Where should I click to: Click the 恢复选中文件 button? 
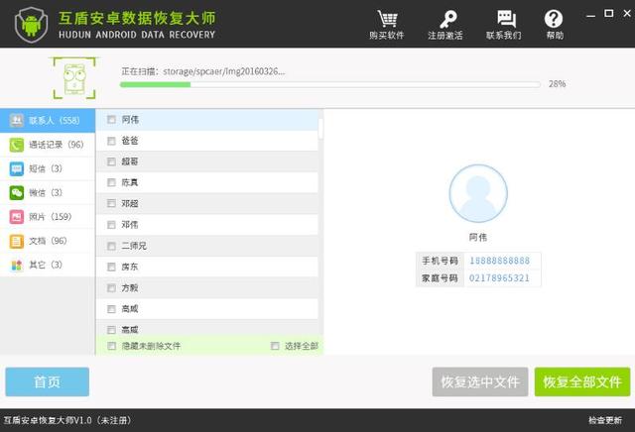[x=480, y=381]
